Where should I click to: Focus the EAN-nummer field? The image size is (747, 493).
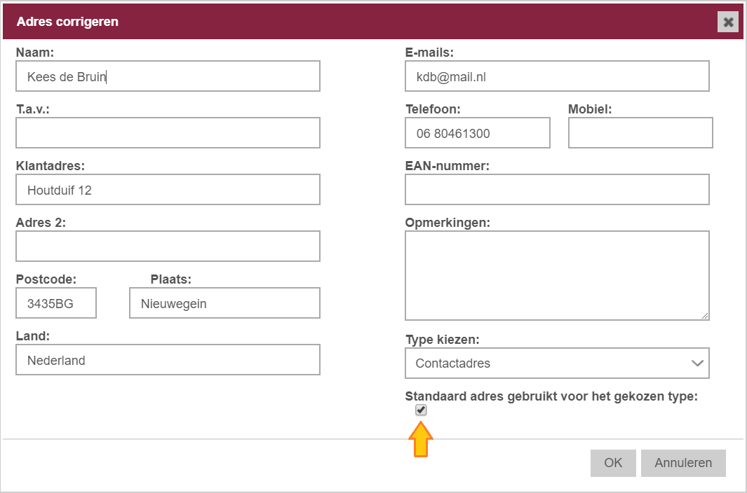(557, 189)
